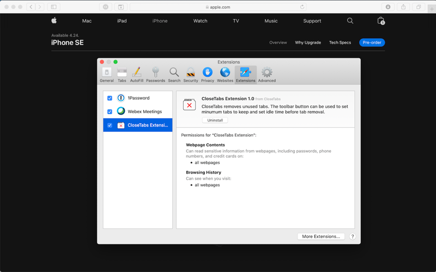Click the search magnifier on apple.com
The image size is (436, 272).
(350, 21)
